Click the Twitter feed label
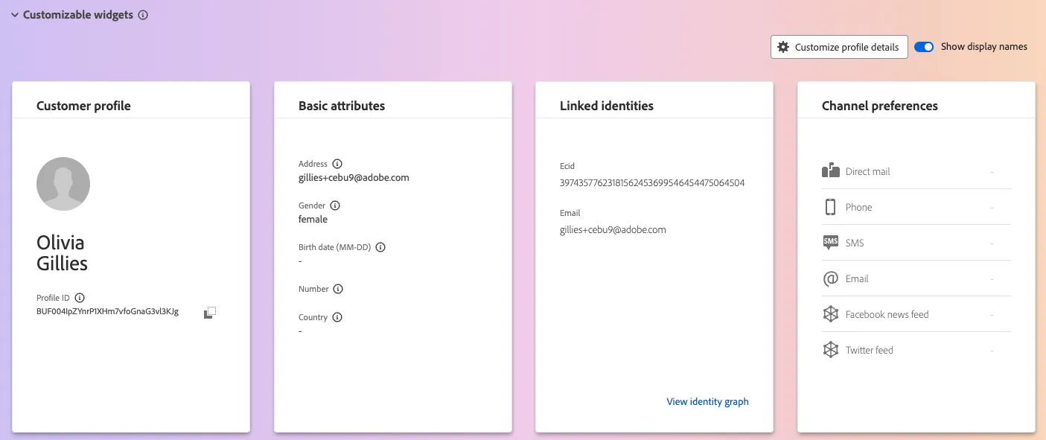 point(870,350)
